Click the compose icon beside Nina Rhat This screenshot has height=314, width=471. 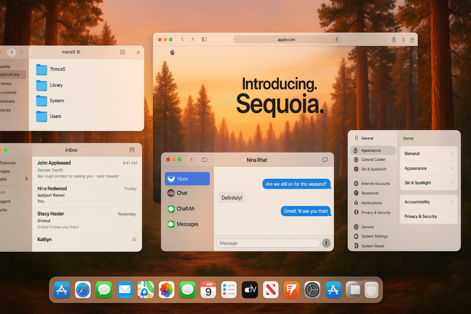click(x=325, y=160)
